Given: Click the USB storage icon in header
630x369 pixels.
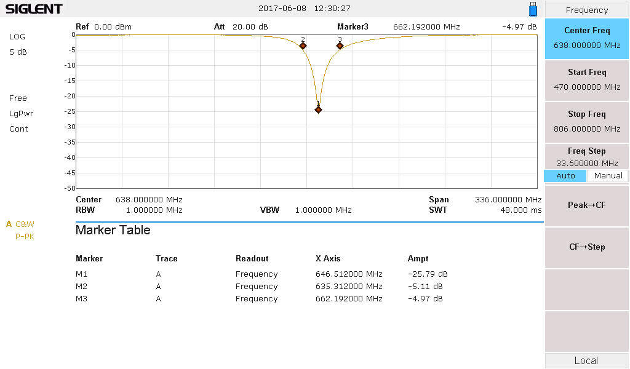Looking at the screenshot, I should tap(533, 9).
